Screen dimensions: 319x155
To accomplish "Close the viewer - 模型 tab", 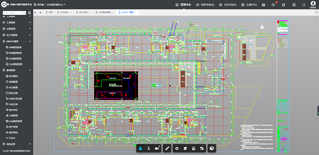I will [136, 12].
